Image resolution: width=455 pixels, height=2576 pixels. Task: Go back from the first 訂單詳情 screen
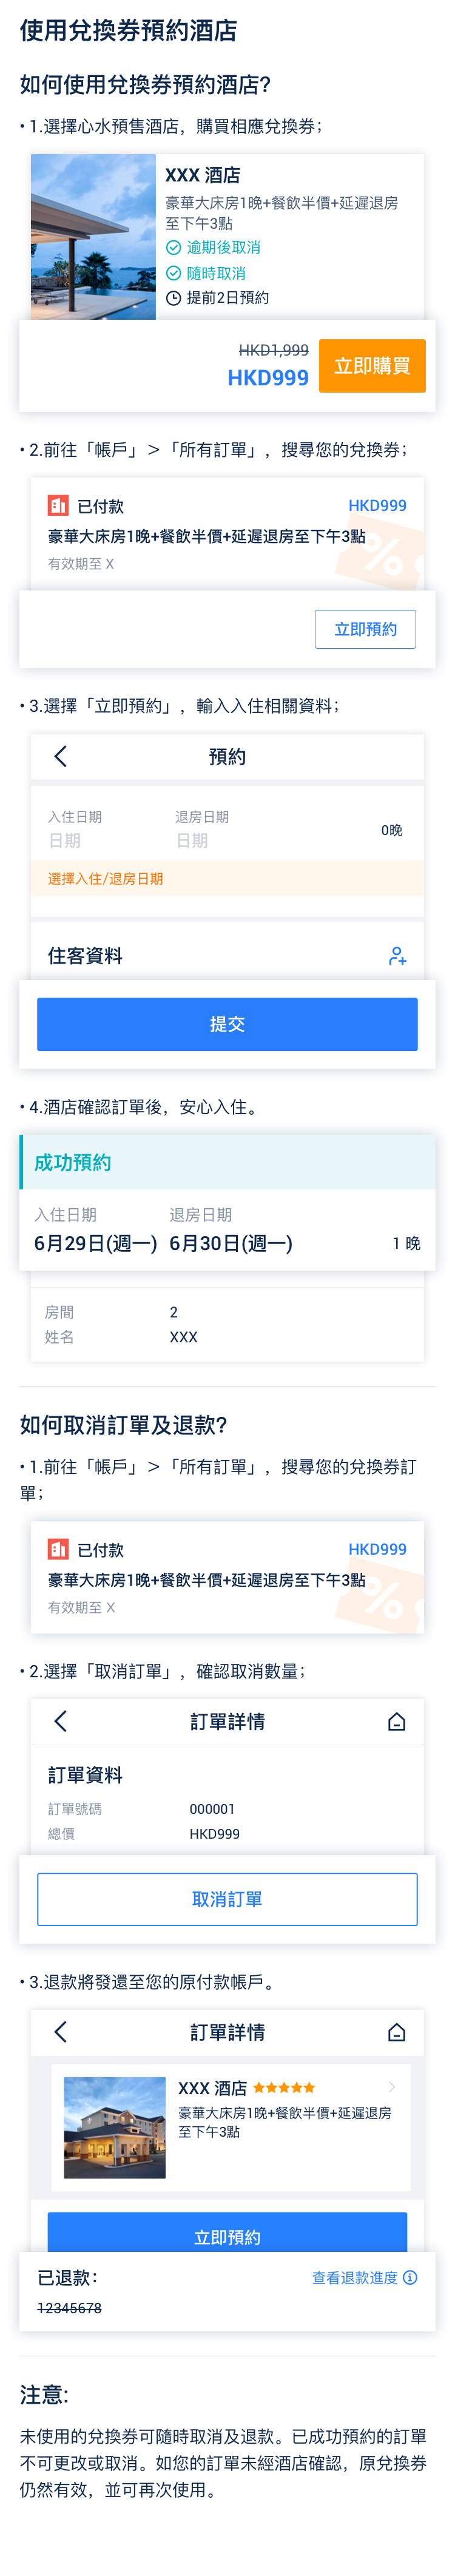coord(60,1721)
